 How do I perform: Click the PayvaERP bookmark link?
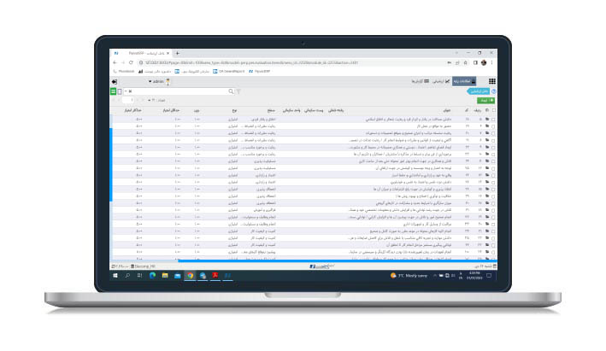[x=260, y=72]
